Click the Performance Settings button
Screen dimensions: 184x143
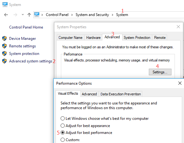pos(160,72)
